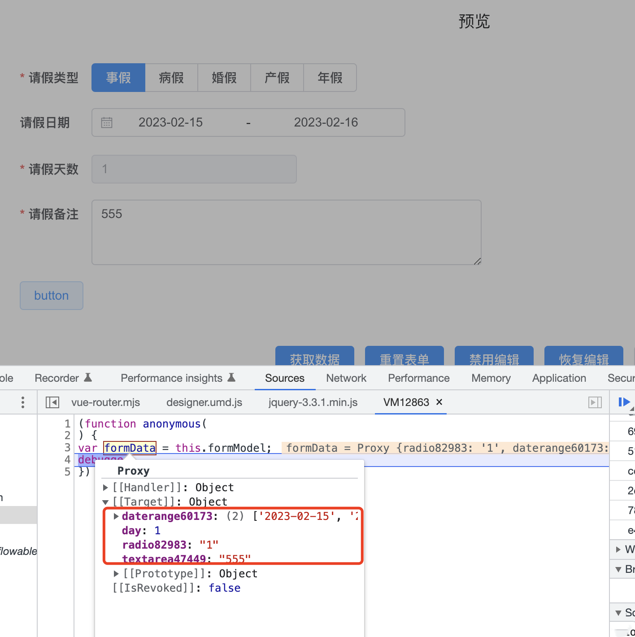This screenshot has height=637, width=635.
Task: Close the VM12863 file tab
Action: click(439, 402)
